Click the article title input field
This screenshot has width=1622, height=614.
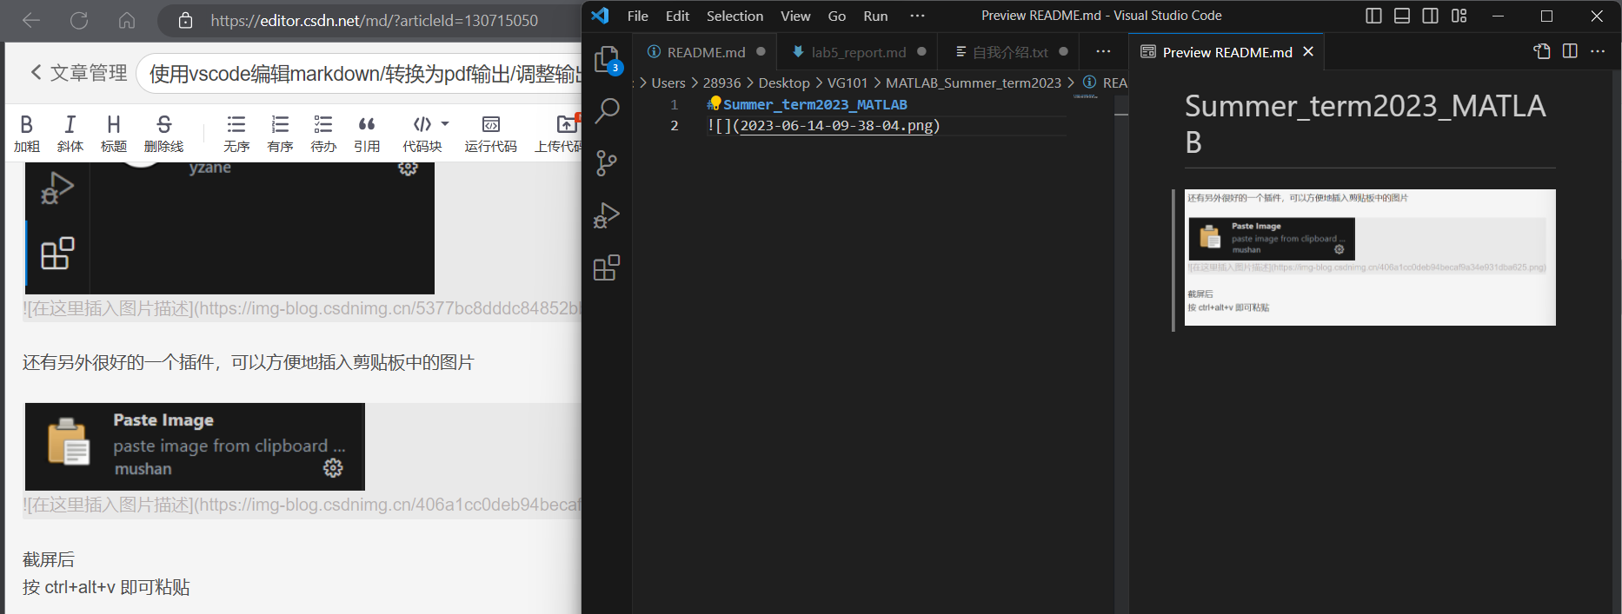[360, 74]
